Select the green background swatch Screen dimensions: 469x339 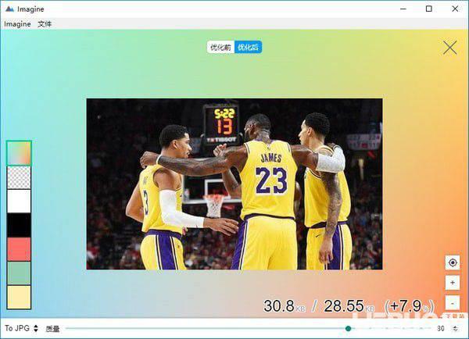[x=19, y=273]
